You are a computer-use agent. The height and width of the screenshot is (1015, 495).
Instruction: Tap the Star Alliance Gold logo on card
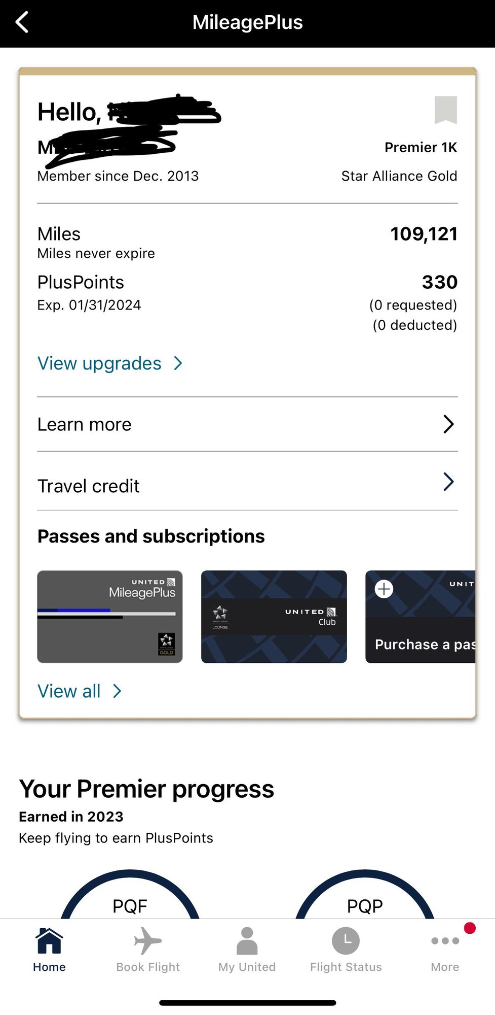tap(166, 644)
